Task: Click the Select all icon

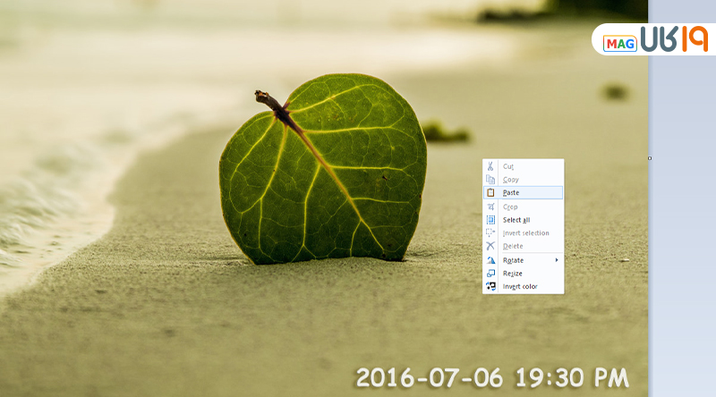Action: click(x=490, y=220)
